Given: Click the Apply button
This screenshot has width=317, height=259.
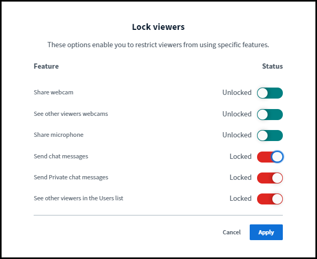Looking at the screenshot, I should [266, 232].
